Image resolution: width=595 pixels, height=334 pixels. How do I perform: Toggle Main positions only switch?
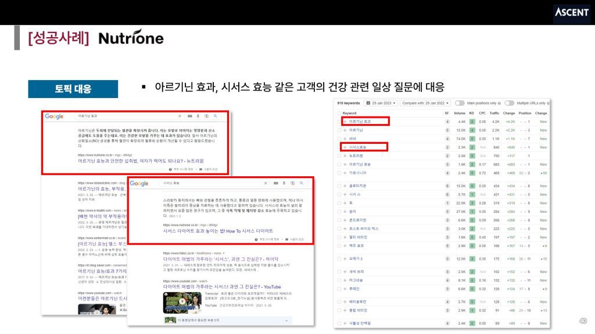[x=460, y=103]
